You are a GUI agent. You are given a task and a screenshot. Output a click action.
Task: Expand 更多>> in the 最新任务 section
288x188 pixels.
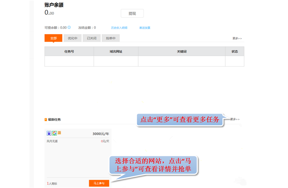point(235,119)
